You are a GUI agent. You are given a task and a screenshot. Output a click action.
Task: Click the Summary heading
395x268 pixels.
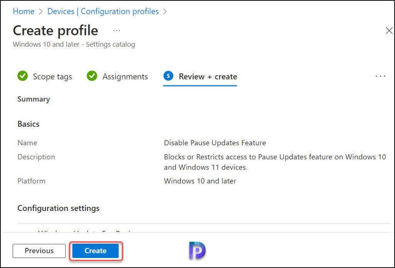click(34, 99)
